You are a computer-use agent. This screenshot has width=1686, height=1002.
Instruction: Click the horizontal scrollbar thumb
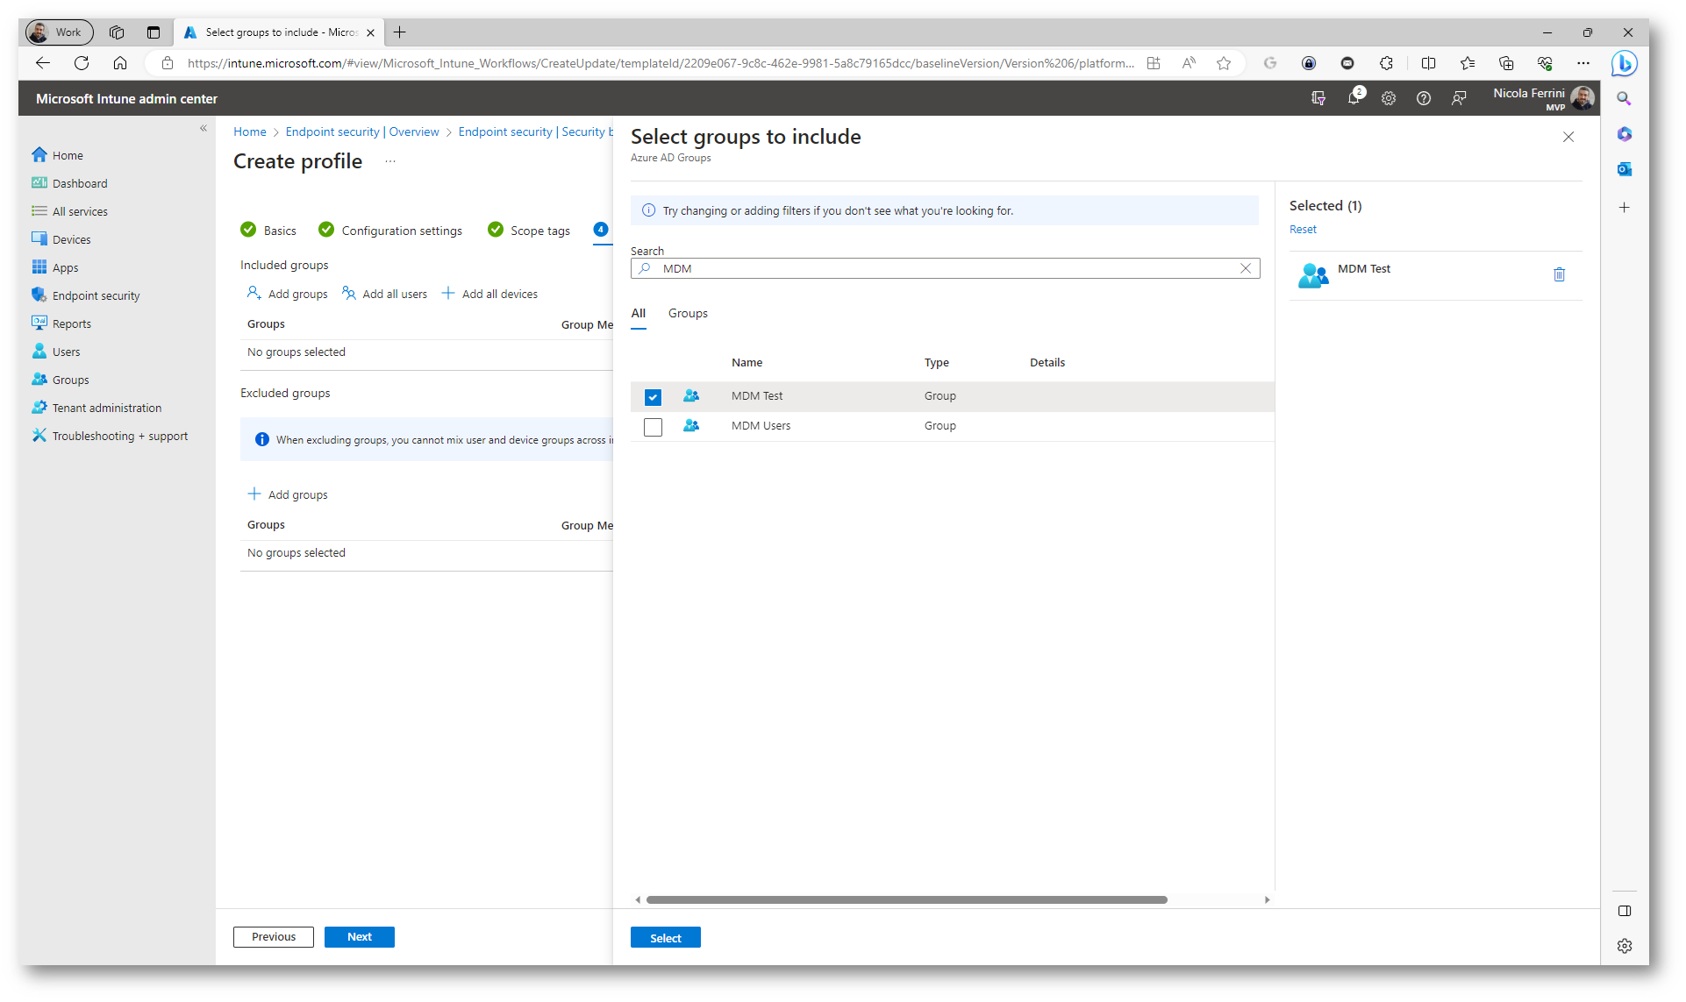pos(907,900)
